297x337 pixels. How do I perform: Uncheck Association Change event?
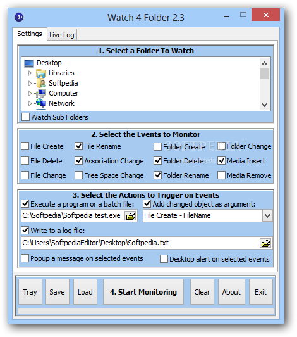pos(79,161)
